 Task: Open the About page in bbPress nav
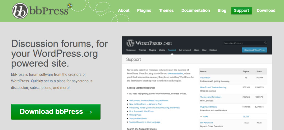[124, 11]
